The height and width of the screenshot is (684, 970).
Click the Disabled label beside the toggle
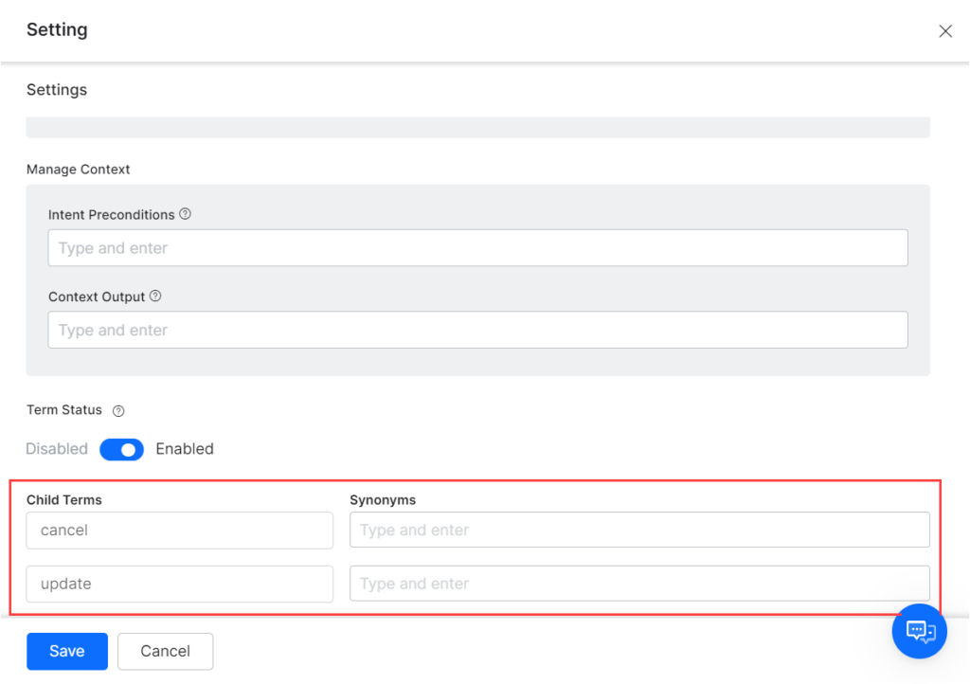click(57, 449)
